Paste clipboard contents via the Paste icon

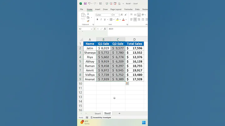(x=83, y=16)
